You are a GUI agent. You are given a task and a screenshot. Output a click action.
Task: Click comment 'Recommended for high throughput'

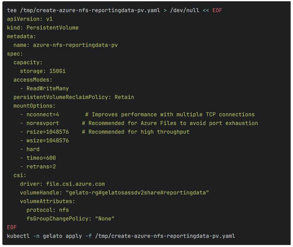[136, 132]
